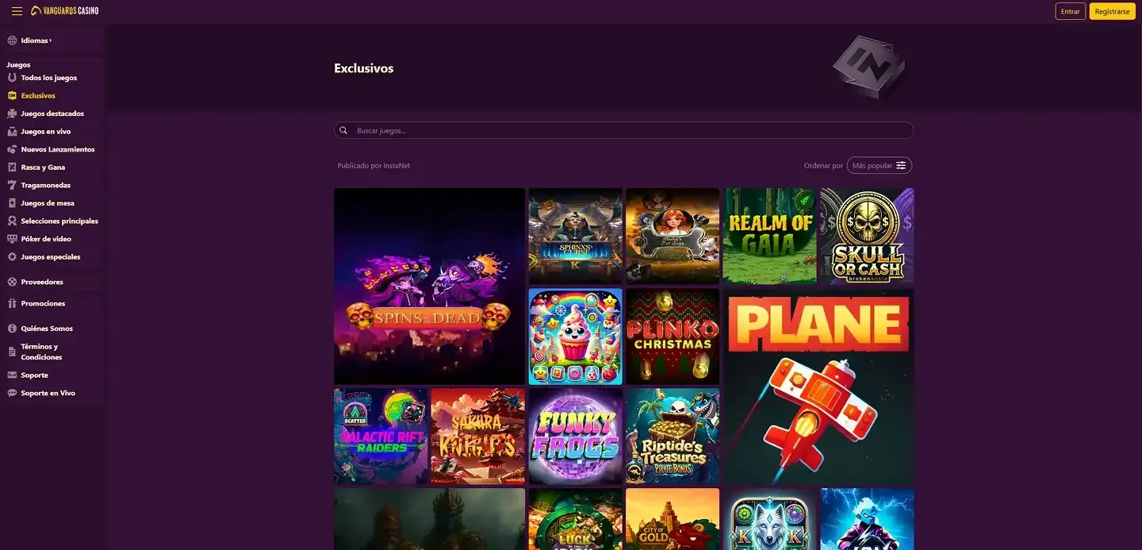Image resolution: width=1142 pixels, height=550 pixels.
Task: Click the Proveedores icon
Action: pos(12,282)
